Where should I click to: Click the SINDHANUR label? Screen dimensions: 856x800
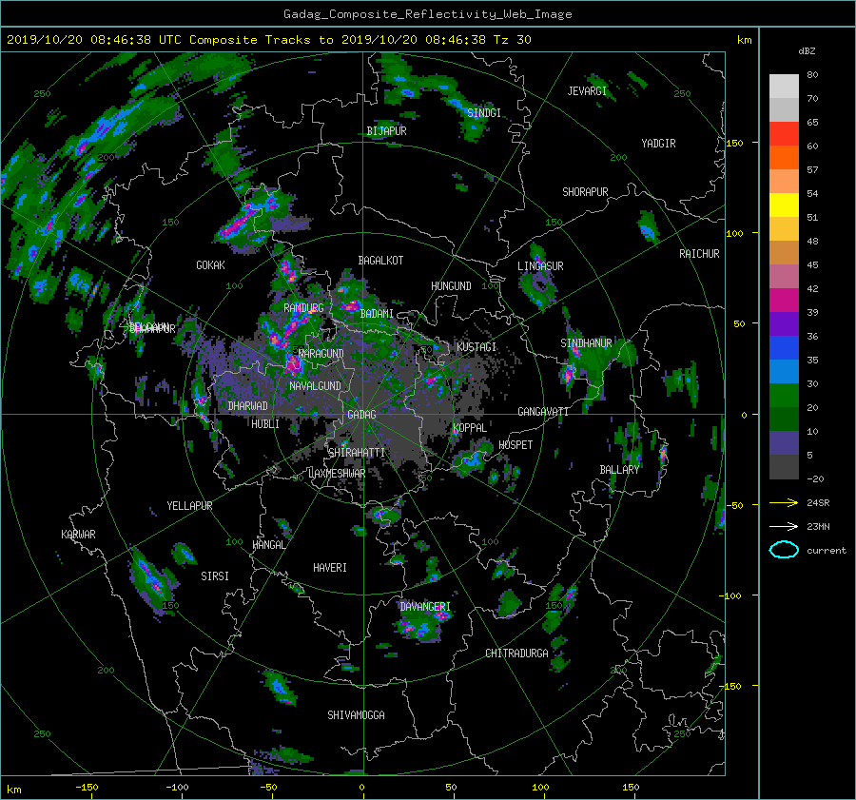coord(586,343)
